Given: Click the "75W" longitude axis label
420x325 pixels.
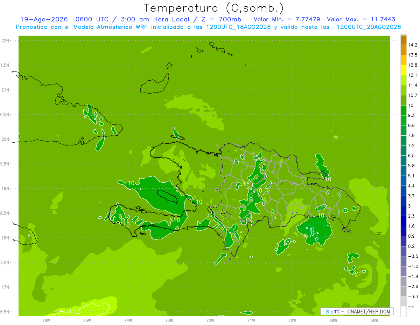Looking at the screenshot, I should tap(87, 320).
